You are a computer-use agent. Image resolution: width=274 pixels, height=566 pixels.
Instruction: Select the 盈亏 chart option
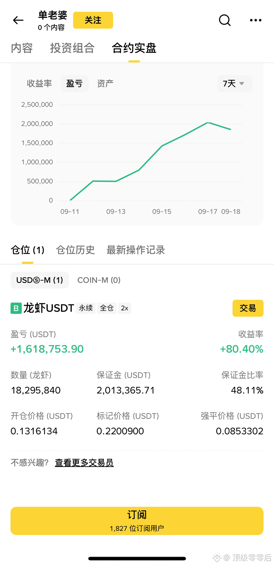(74, 84)
